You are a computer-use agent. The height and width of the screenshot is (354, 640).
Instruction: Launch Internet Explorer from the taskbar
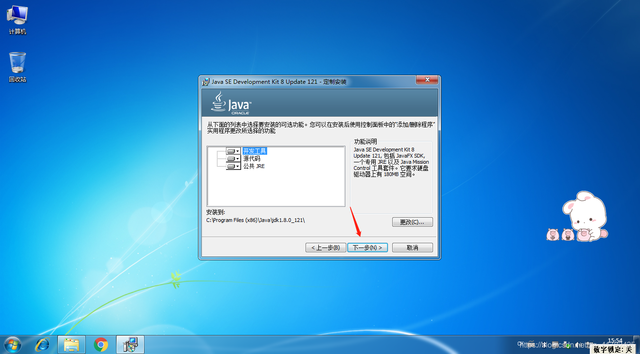[42, 345]
